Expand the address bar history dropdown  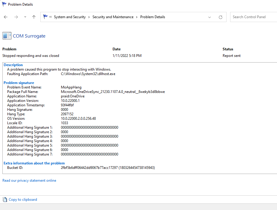pos(210,17)
